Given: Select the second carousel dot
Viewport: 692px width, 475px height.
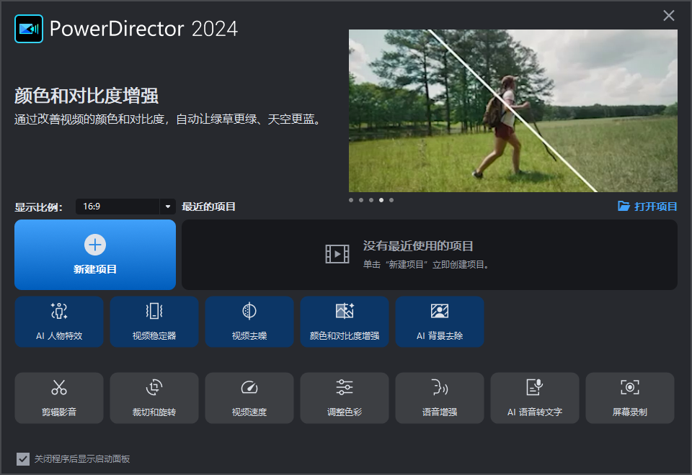Looking at the screenshot, I should pyautogui.click(x=361, y=200).
